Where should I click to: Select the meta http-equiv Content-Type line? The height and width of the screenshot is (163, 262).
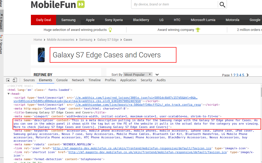71,108
